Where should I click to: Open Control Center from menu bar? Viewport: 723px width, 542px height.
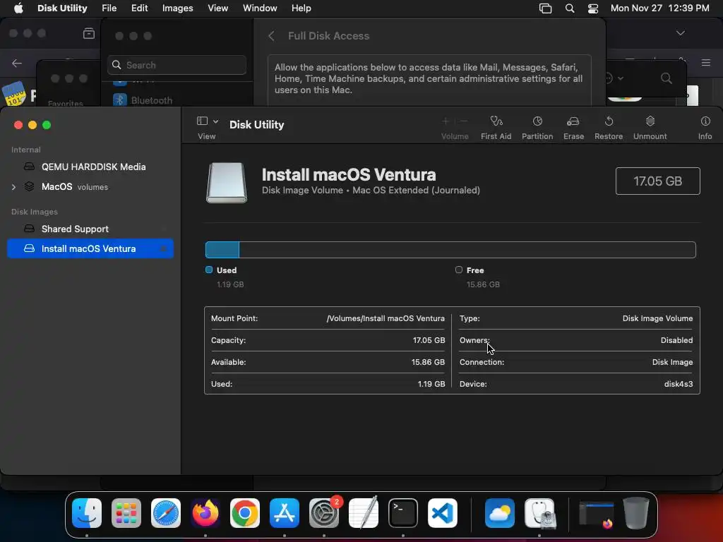point(593,8)
